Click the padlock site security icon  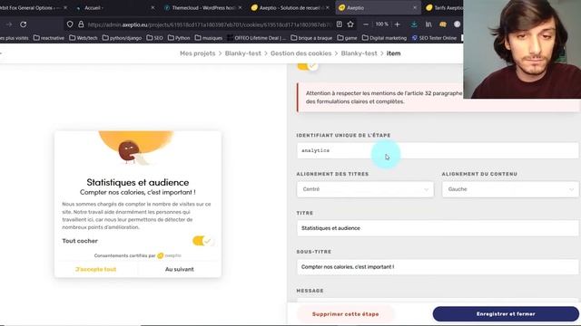[81, 24]
